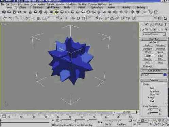The height and width of the screenshot is (127, 169).
Task: Click the OilTank object type button
Action: (x=148, y=52)
